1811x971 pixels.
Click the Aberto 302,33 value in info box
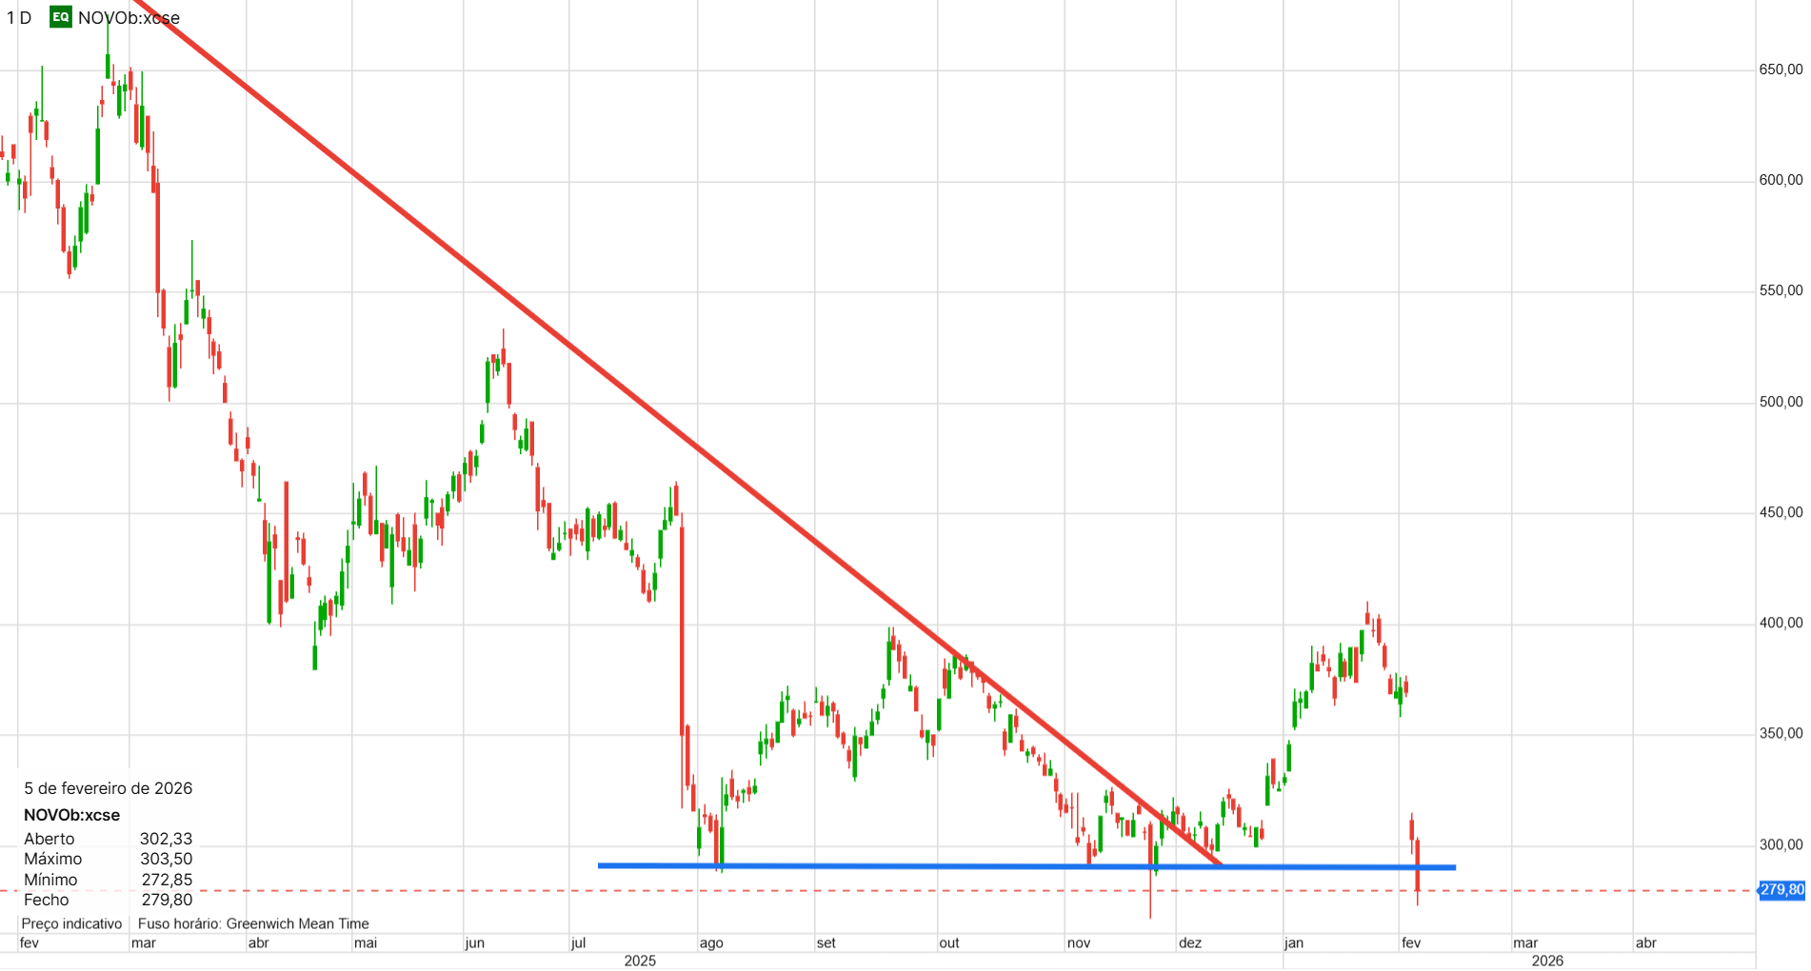(x=166, y=839)
